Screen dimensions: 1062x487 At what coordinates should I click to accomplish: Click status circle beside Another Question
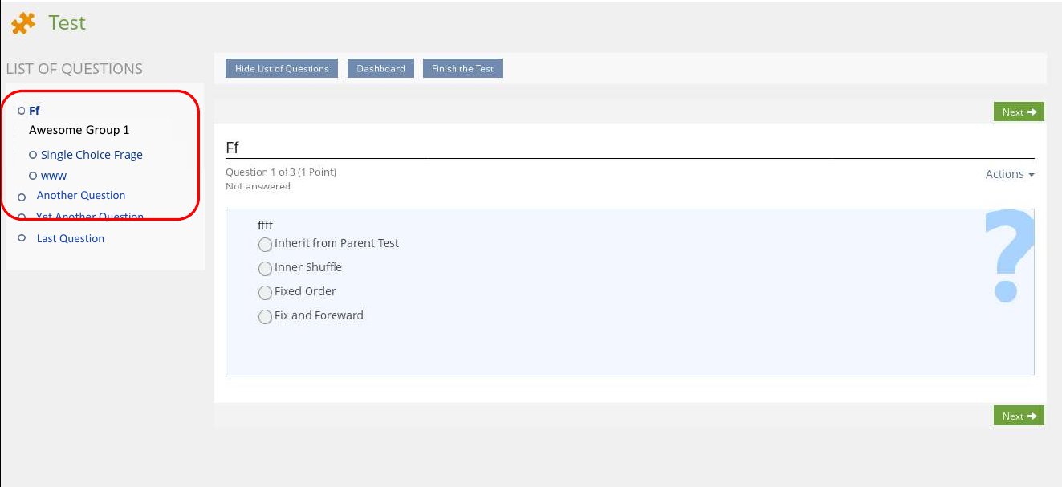pyautogui.click(x=22, y=197)
